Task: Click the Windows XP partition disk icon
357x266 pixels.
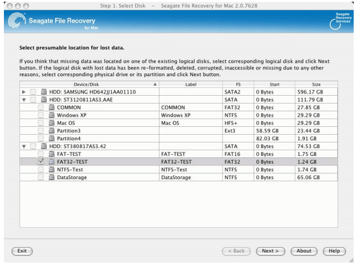Action: coord(52,115)
